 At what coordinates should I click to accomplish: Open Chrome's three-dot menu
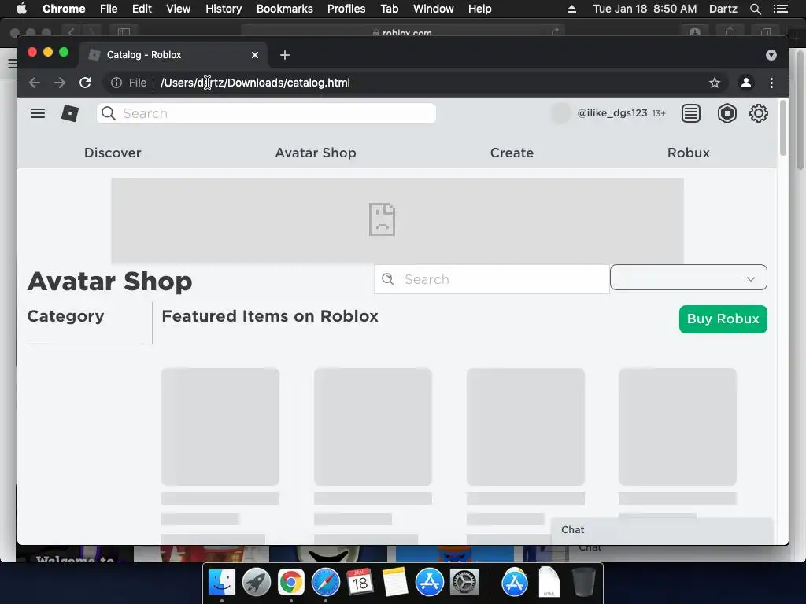(x=771, y=83)
